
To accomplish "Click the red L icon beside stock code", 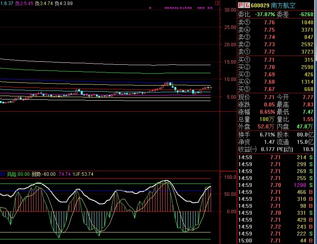I will pyautogui.click(x=247, y=5).
